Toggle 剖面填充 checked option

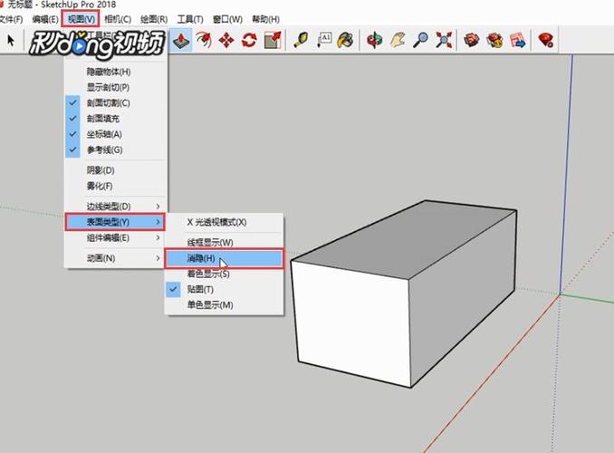[116, 119]
